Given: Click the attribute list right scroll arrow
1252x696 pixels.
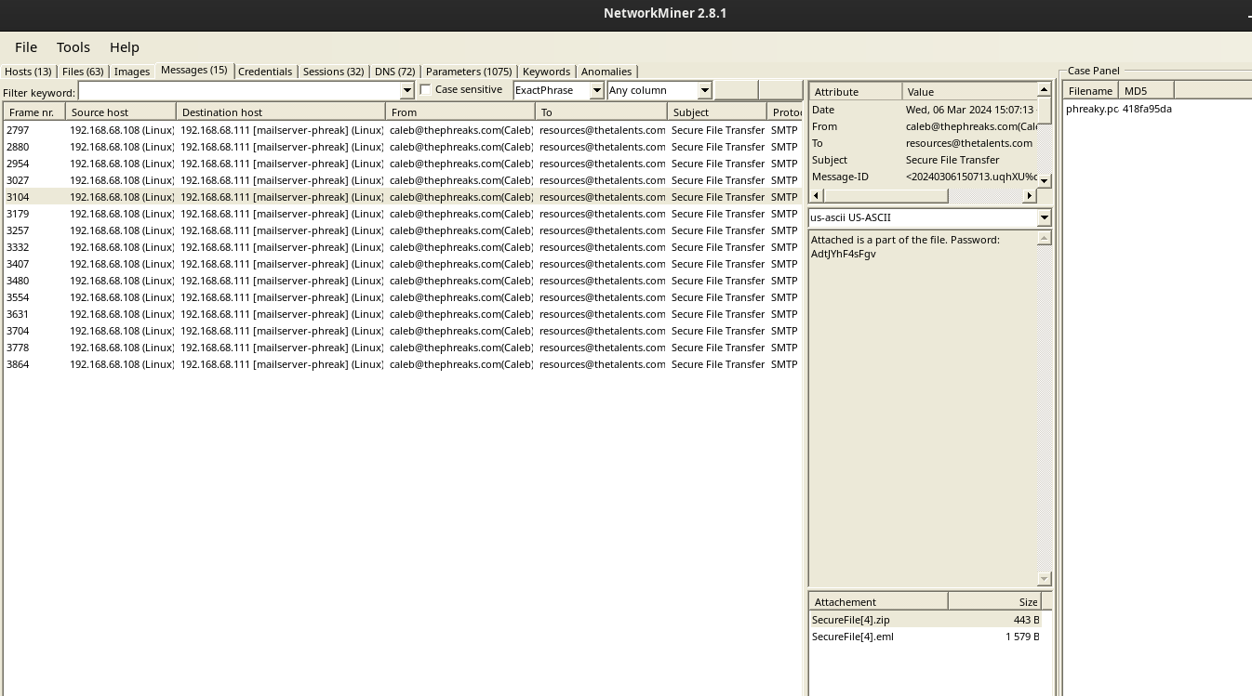Looking at the screenshot, I should [x=1030, y=195].
